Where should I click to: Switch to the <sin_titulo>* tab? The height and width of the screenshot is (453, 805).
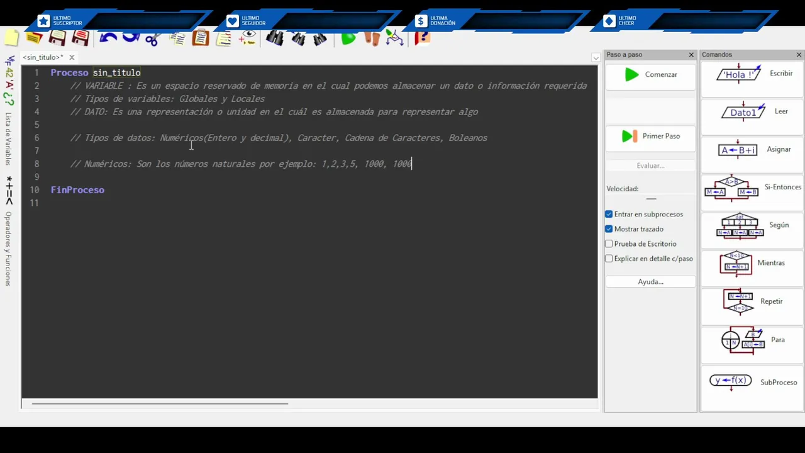pos(43,57)
